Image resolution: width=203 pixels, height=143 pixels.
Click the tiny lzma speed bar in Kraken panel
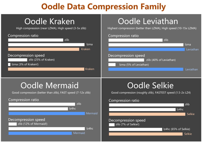[x=9, y=64]
